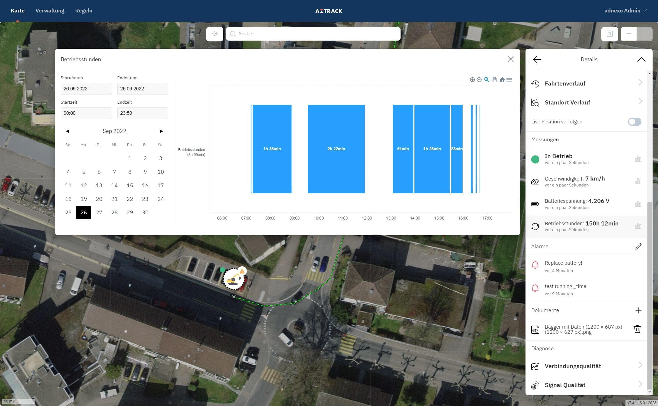
Task: Click into the Suche search box
Action: (x=313, y=34)
